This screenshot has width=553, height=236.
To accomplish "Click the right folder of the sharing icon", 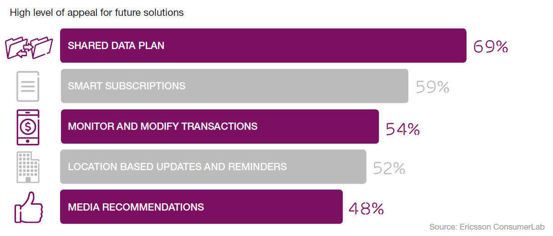I will click(42, 47).
